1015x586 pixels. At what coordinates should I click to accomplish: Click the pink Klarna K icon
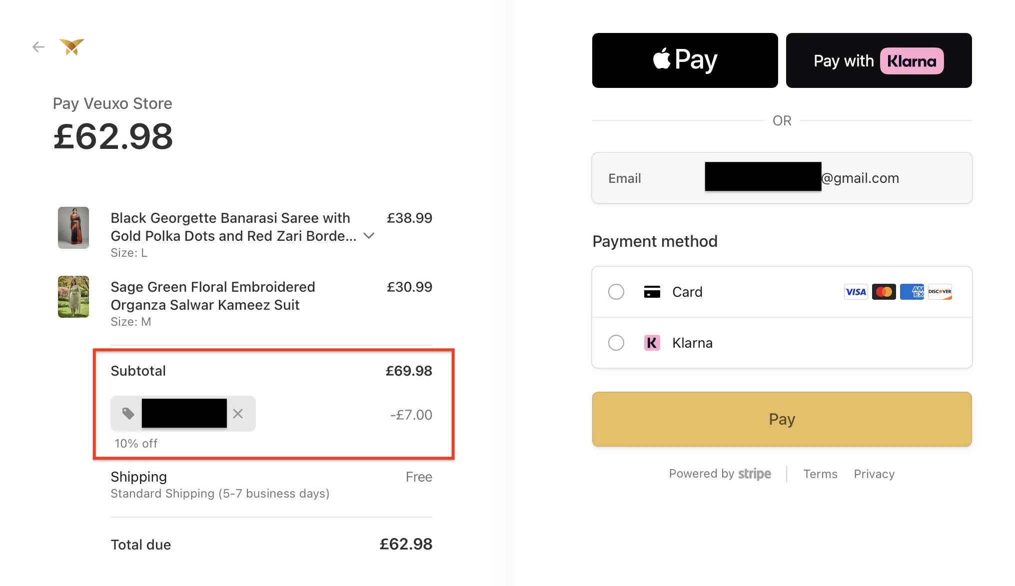652,343
